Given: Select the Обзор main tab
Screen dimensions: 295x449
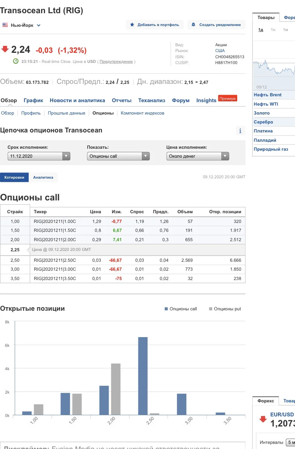Looking at the screenshot, I should click(9, 100).
